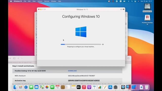Open the Configuration gear in Windows 10 window
This screenshot has height=91, width=162.
pyautogui.click(x=121, y=9)
